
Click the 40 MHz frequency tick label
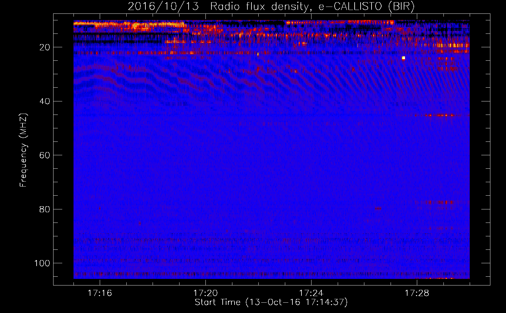click(45, 101)
